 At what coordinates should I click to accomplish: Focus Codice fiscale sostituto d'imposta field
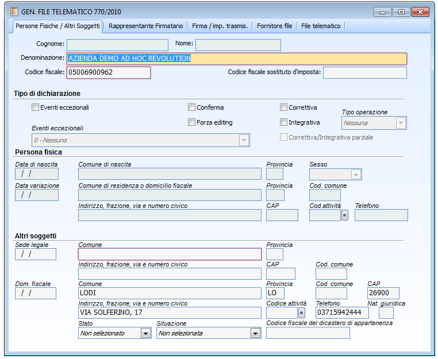[365, 72]
